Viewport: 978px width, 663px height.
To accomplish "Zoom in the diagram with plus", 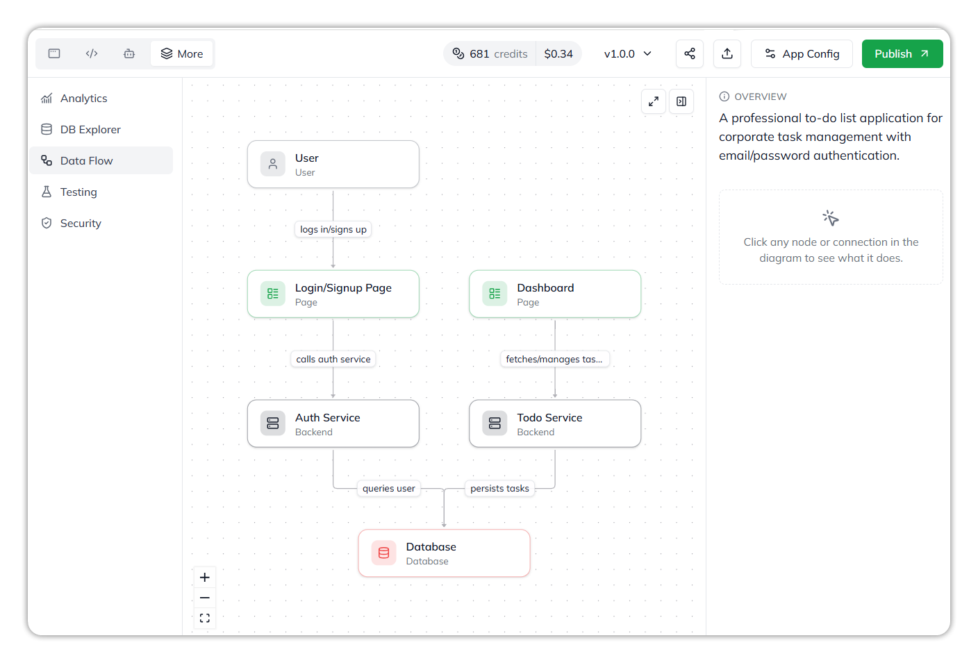I will (x=205, y=578).
